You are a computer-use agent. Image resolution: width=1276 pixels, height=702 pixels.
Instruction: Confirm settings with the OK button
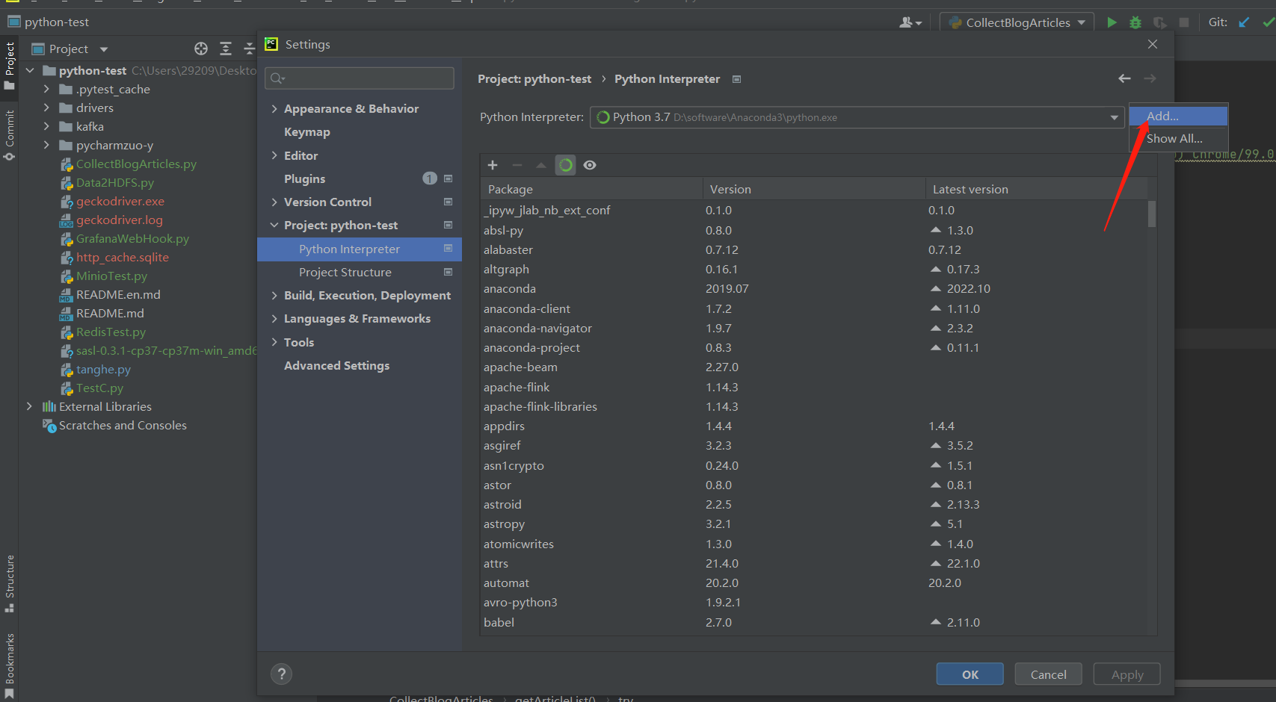(x=970, y=674)
